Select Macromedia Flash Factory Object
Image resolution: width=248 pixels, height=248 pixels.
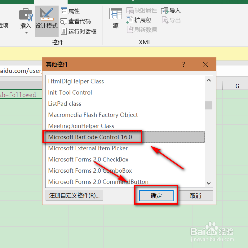click(125, 115)
